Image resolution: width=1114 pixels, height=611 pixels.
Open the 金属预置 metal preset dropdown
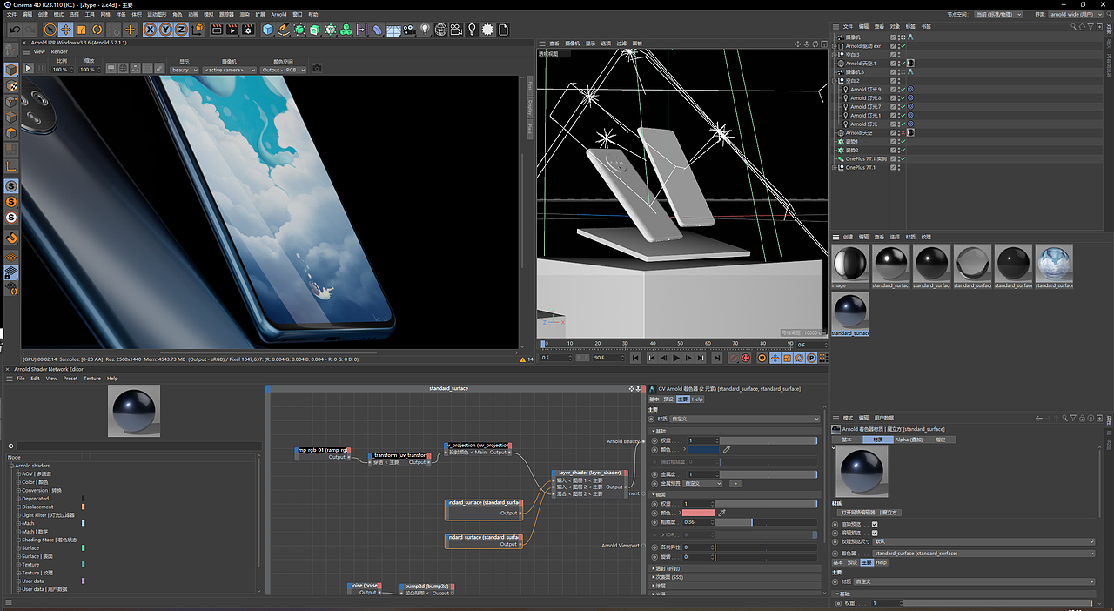coord(702,483)
